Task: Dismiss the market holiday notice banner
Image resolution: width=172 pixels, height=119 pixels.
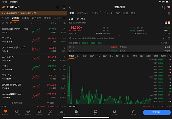Action: point(64,13)
